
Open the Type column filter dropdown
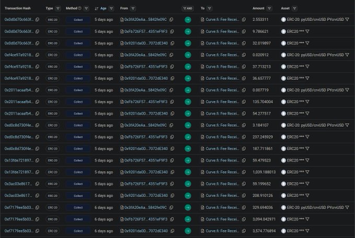[58, 8]
